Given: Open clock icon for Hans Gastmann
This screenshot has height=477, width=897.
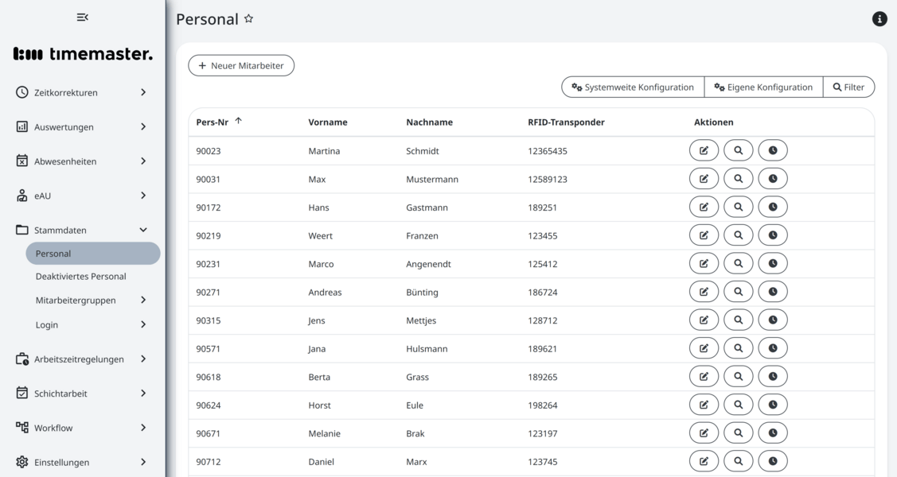Looking at the screenshot, I should tap(772, 207).
